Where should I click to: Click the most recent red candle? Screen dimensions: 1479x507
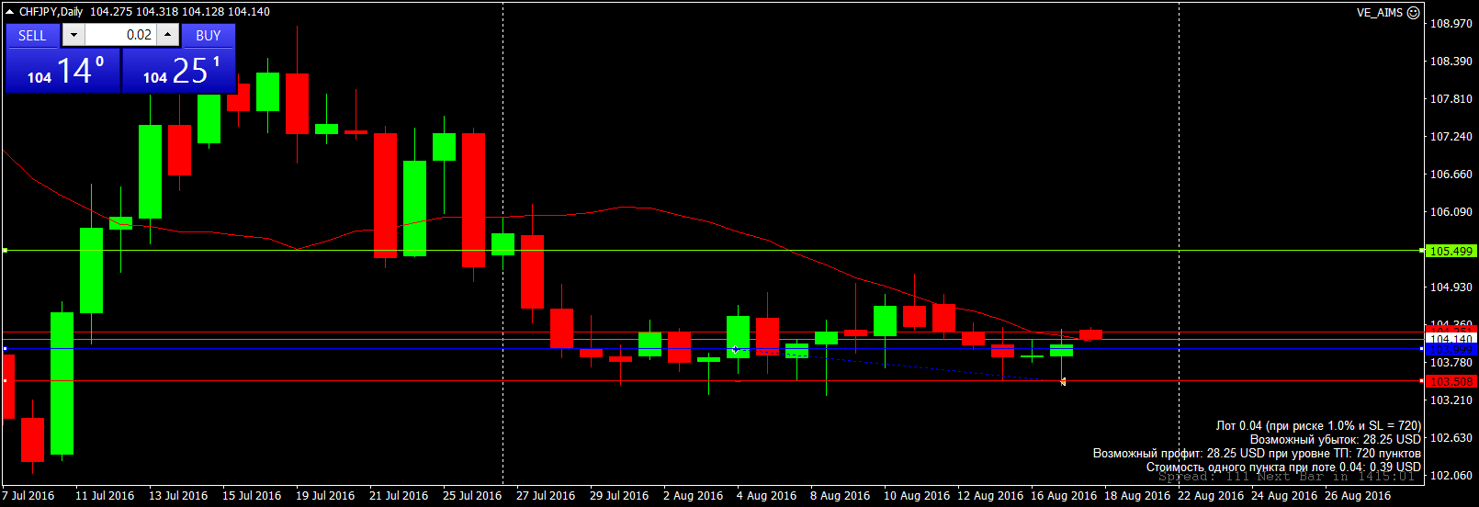(1090, 334)
